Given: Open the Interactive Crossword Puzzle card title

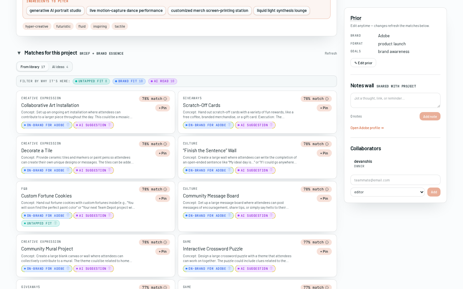Looking at the screenshot, I should 213,249.
